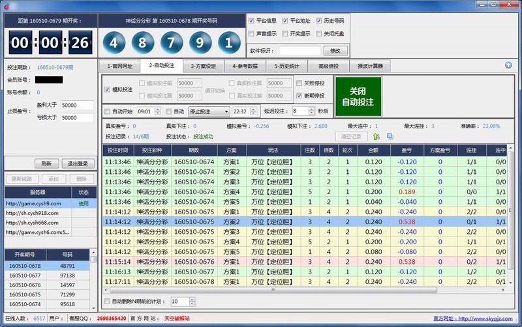
Task: Click the green up-down arrows sort icon
Action: pos(376,136)
